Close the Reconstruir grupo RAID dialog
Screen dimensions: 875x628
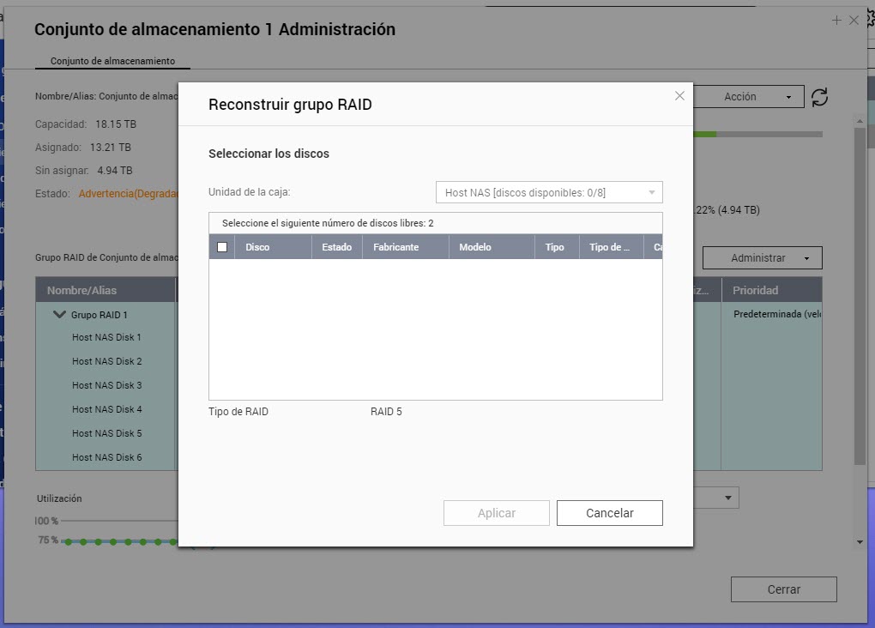679,96
